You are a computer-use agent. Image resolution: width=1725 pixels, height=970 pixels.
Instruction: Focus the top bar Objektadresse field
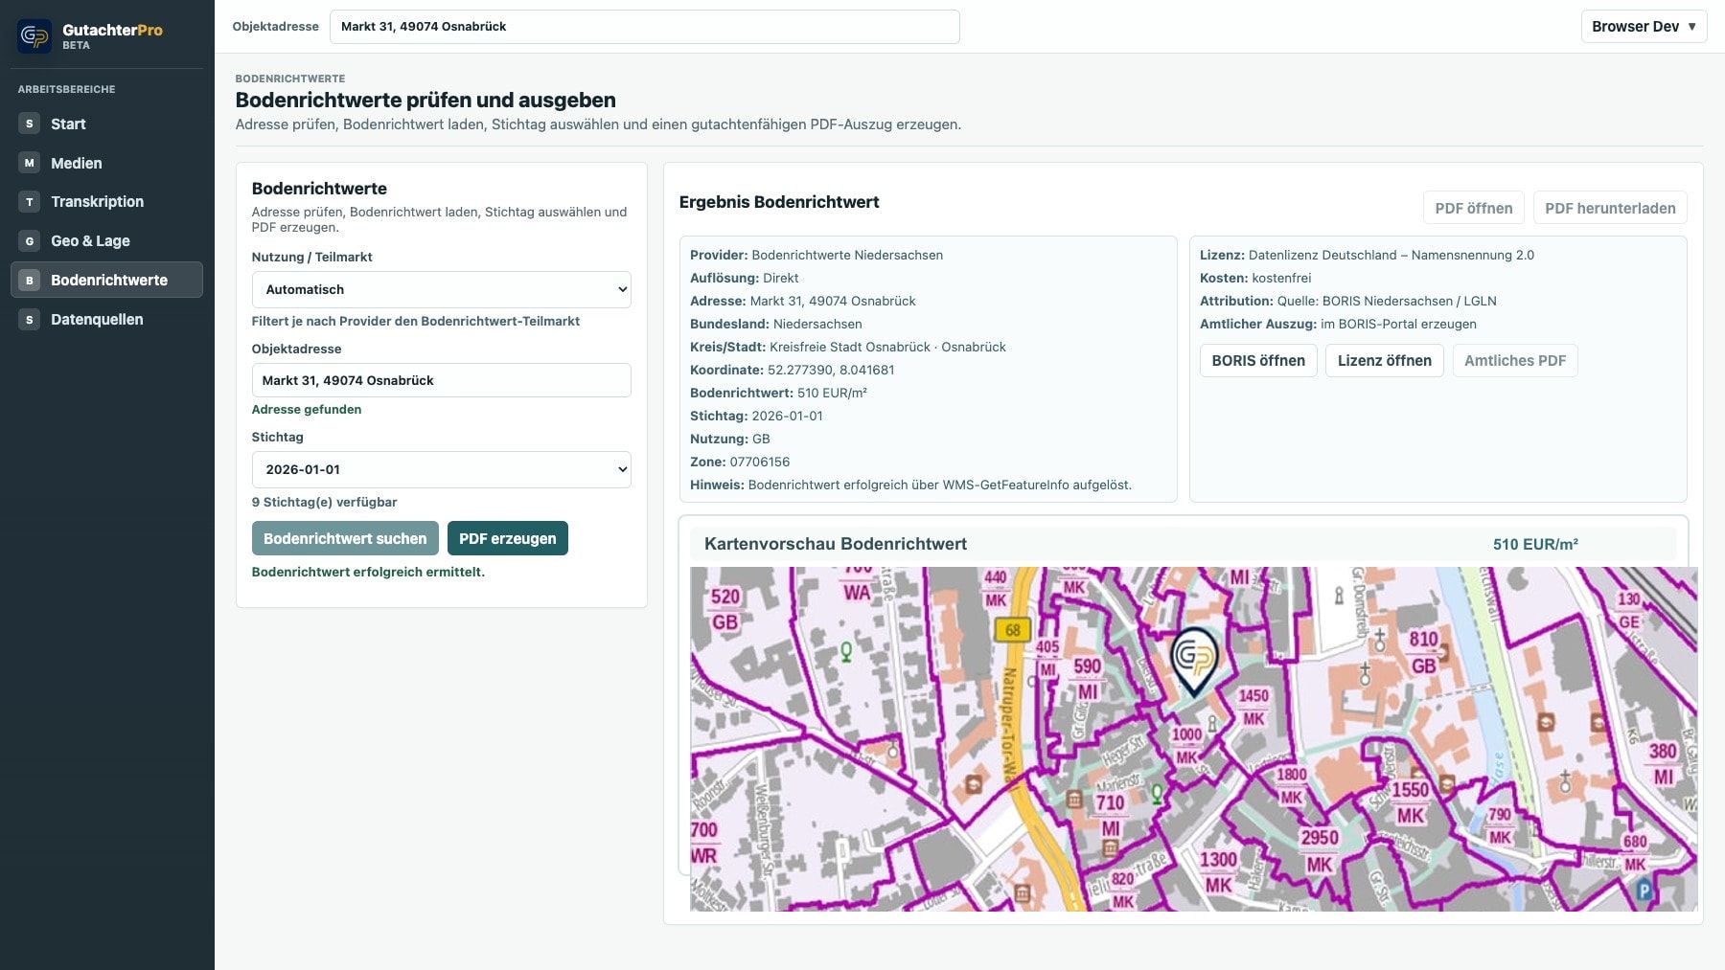[x=645, y=27]
